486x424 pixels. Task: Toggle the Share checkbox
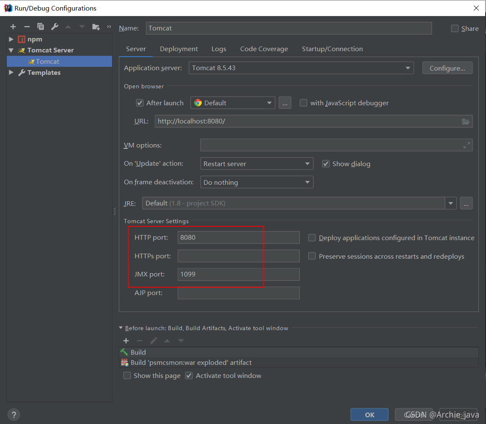click(455, 28)
